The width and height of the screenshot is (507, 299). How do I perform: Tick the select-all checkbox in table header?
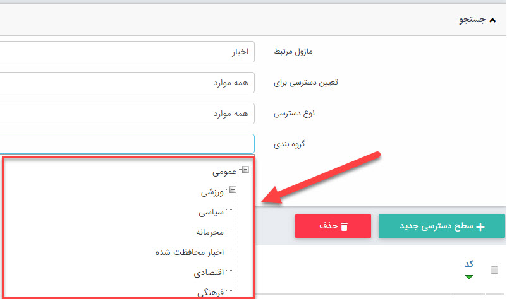click(494, 270)
